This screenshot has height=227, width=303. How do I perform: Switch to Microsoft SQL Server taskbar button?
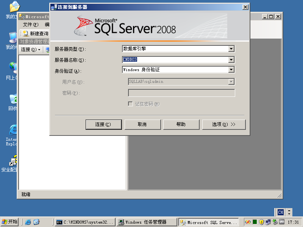(209, 222)
